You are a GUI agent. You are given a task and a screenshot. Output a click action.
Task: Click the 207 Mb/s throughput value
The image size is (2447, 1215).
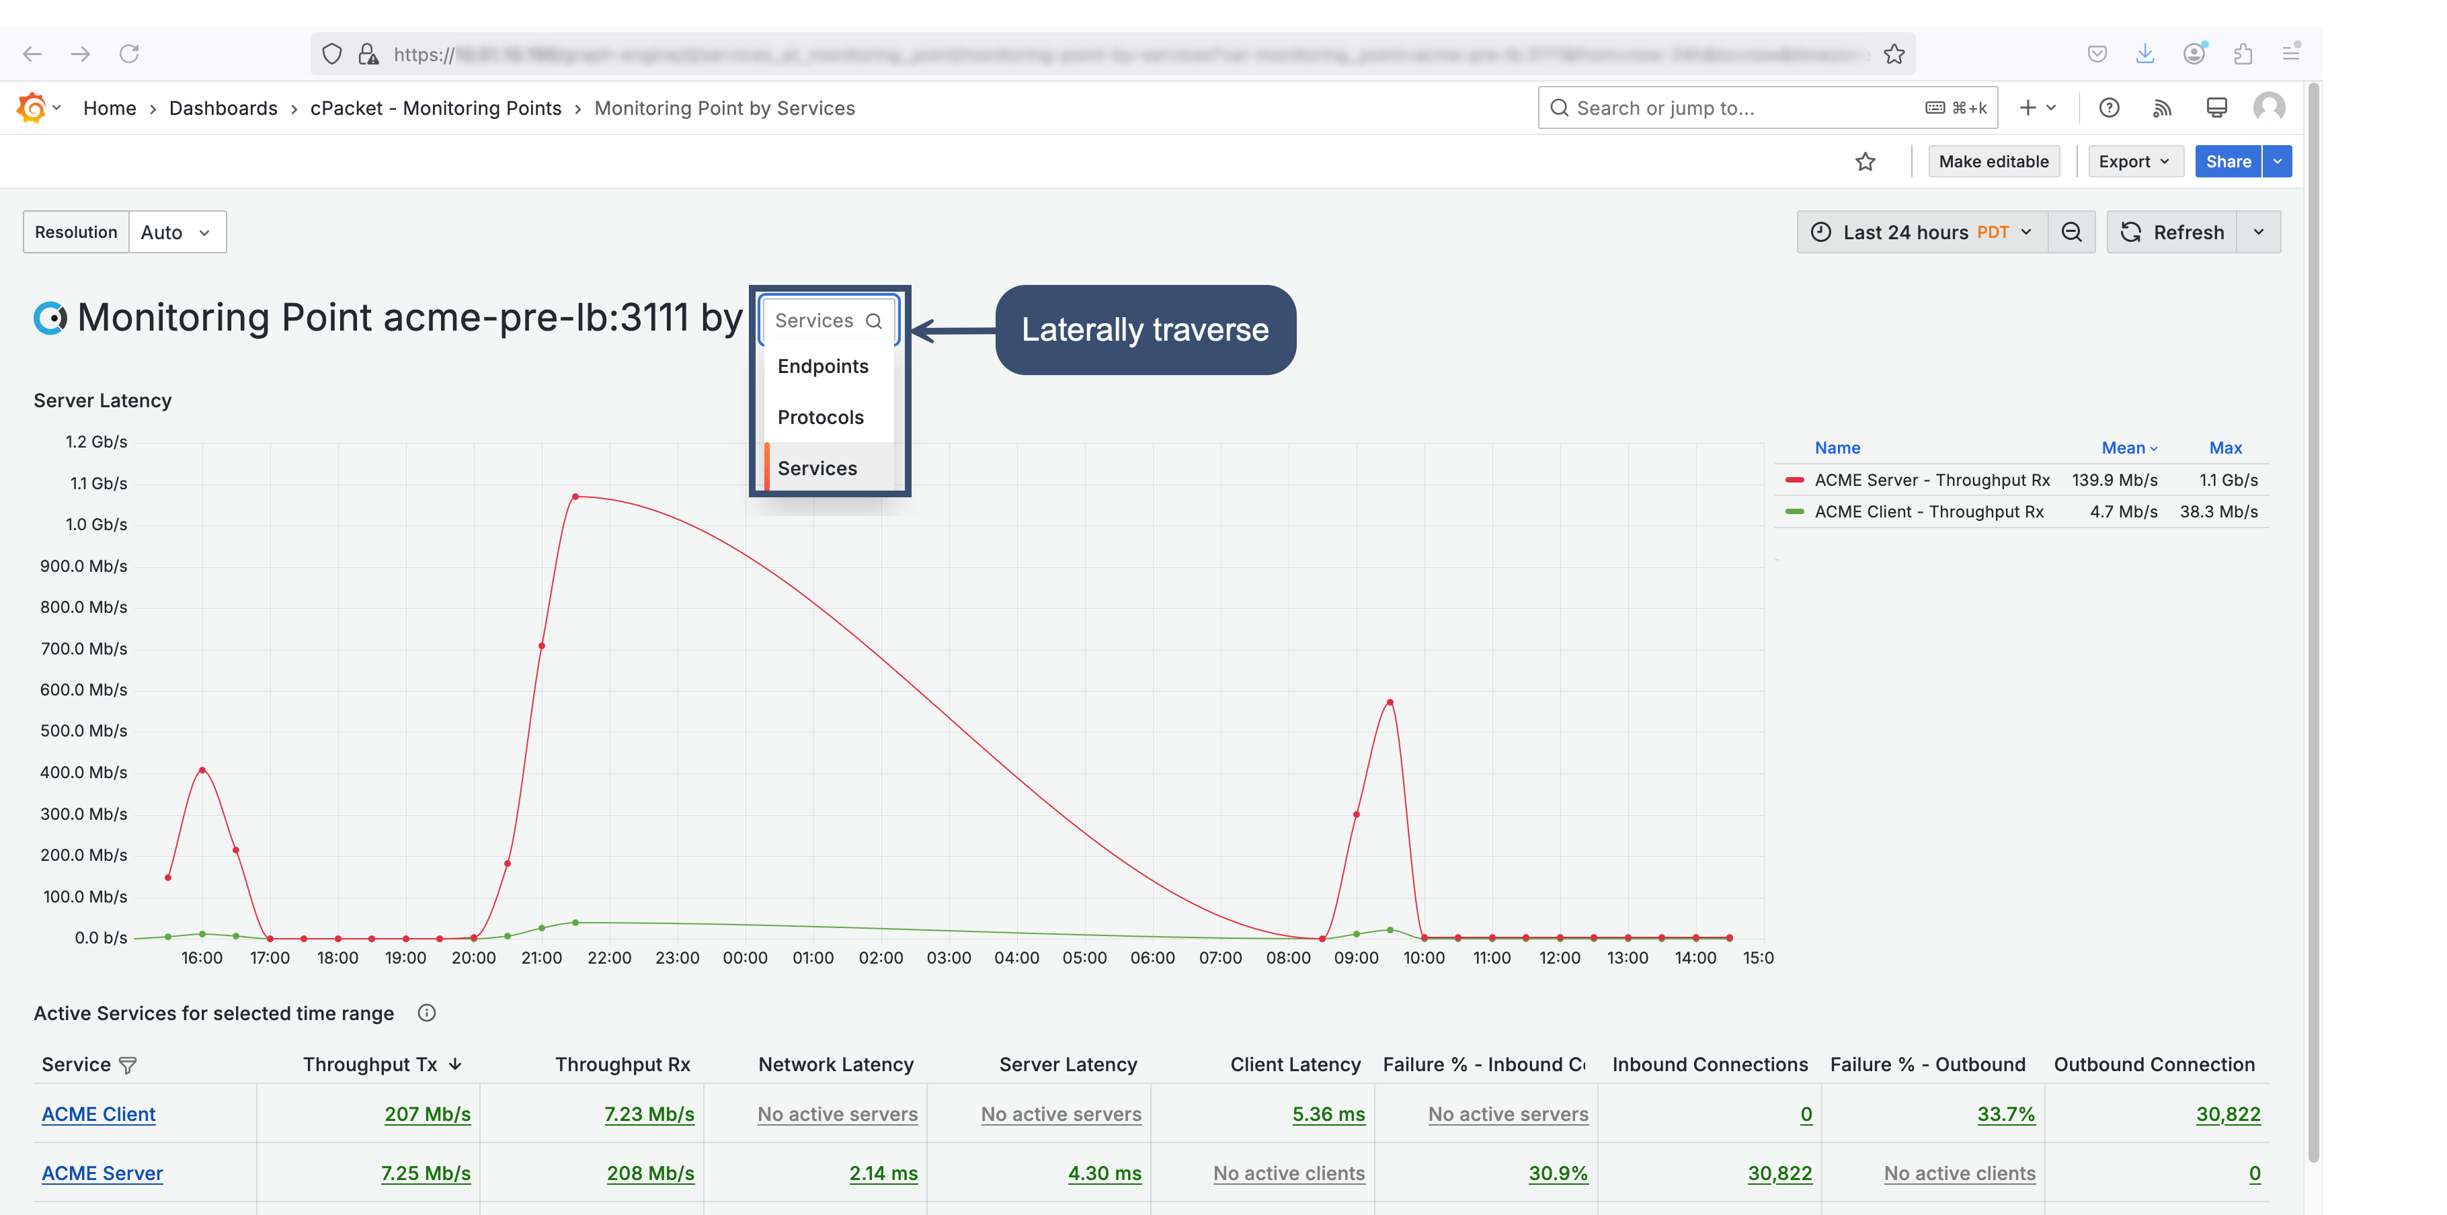tap(428, 1114)
